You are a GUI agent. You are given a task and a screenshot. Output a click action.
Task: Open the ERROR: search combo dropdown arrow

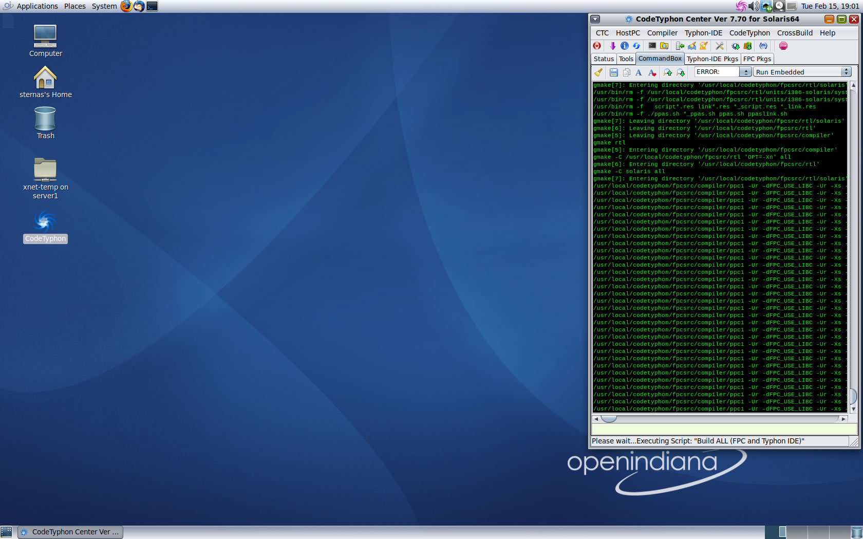pyautogui.click(x=745, y=72)
